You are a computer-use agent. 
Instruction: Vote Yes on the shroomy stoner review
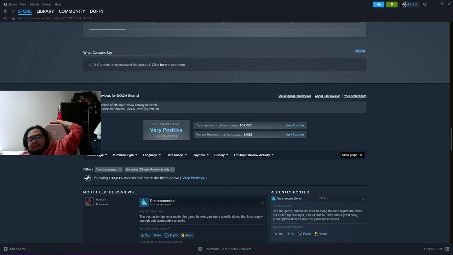(279, 234)
